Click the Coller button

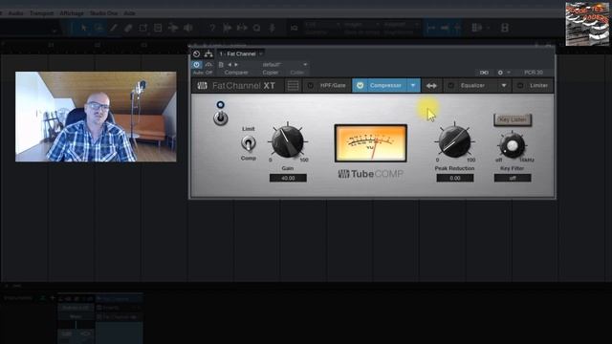[297, 73]
